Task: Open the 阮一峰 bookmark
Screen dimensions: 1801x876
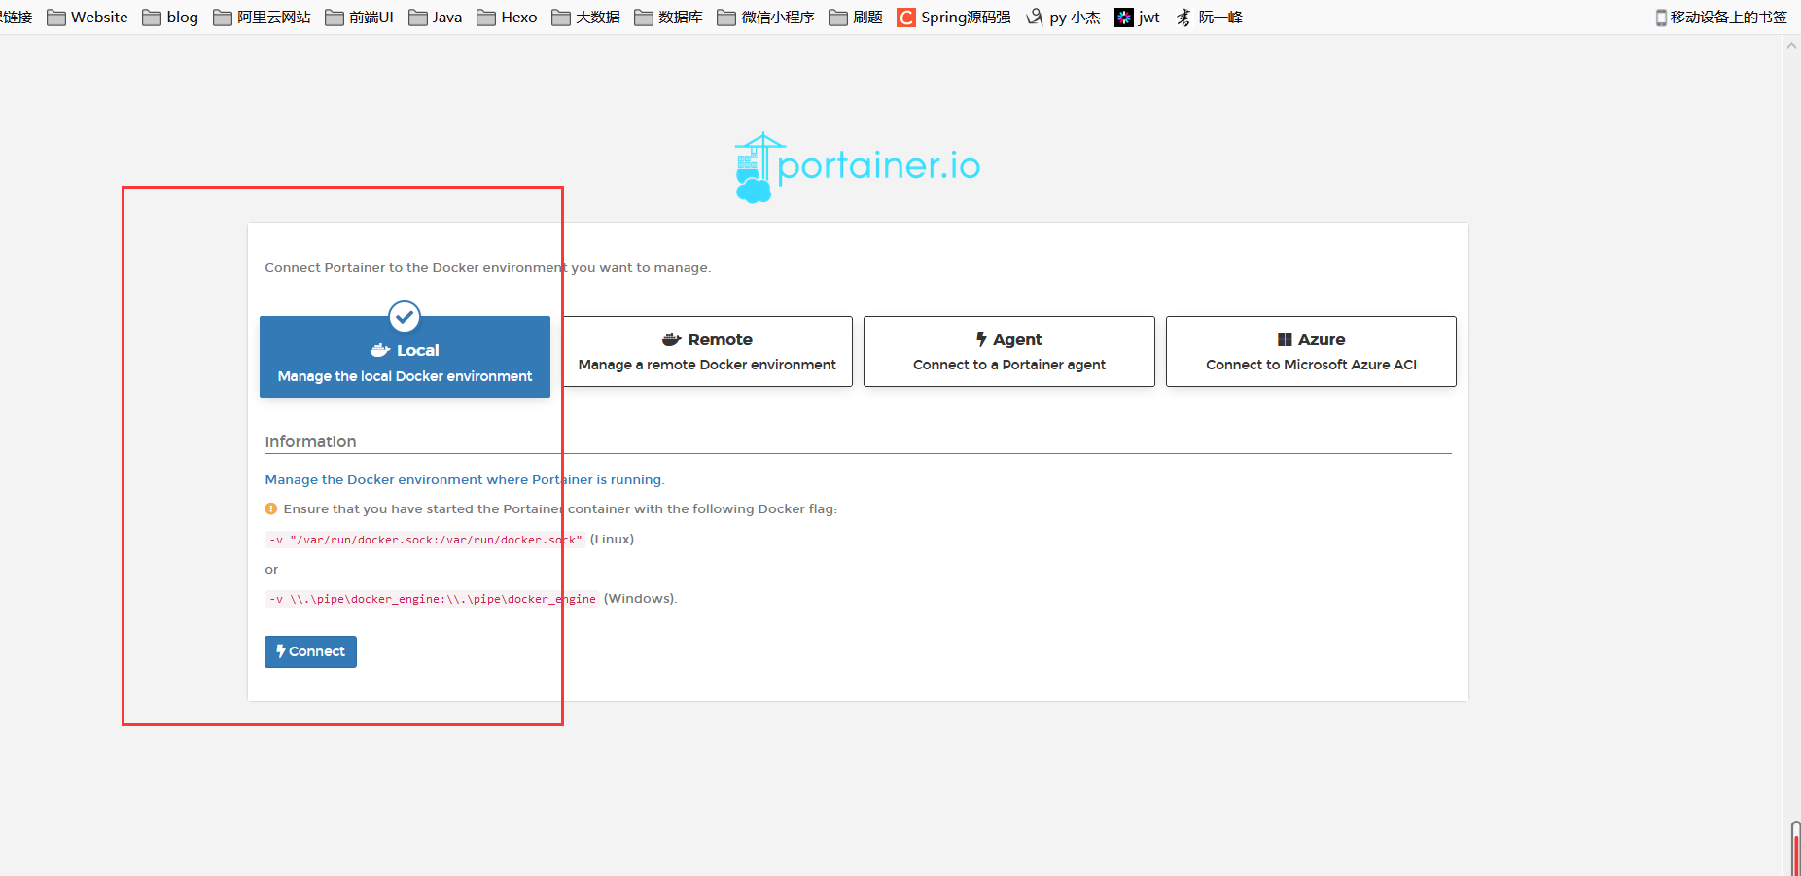Action: 1209,18
